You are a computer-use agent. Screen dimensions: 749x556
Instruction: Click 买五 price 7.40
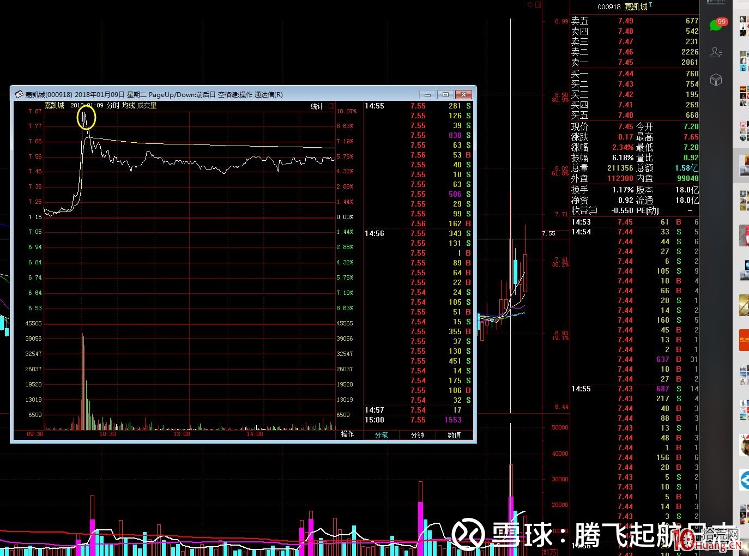pos(626,115)
